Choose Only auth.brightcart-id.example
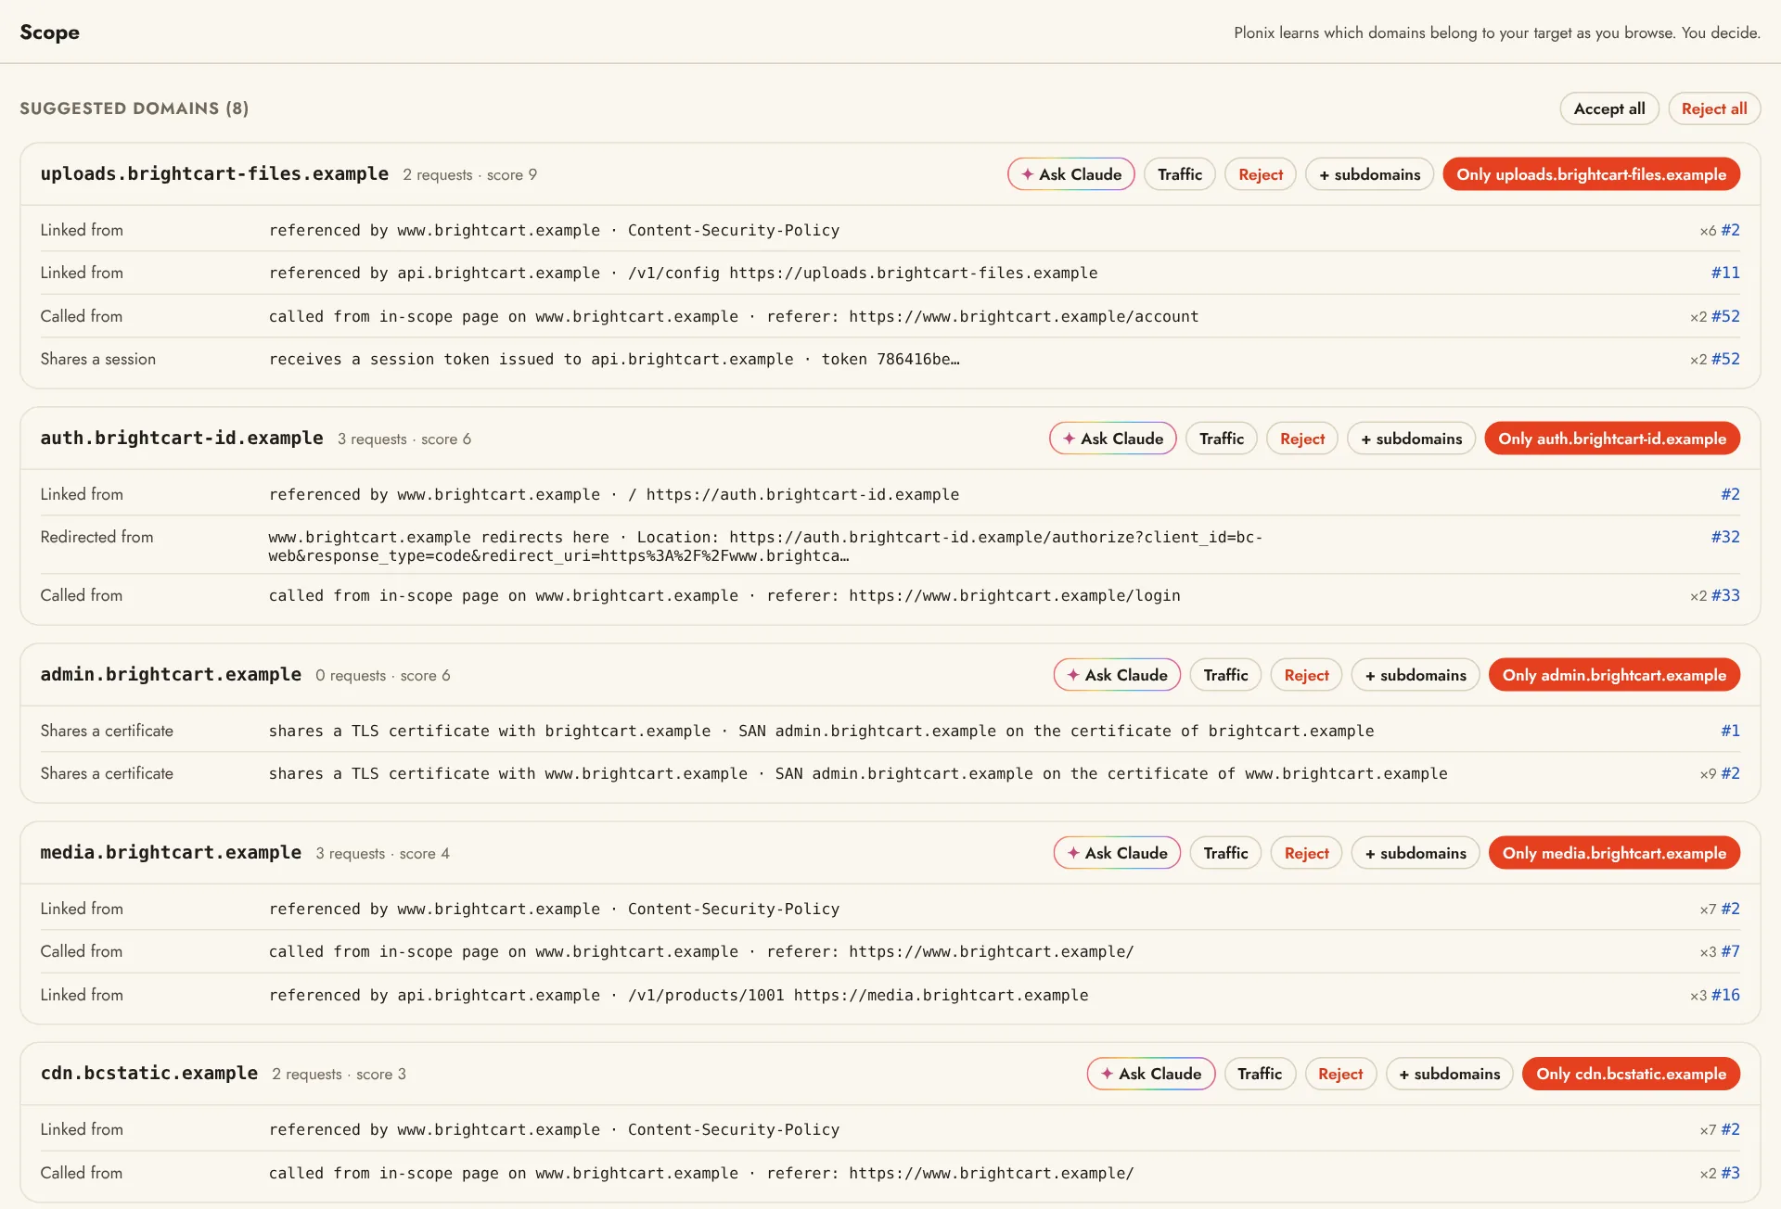This screenshot has width=1781, height=1209. pyautogui.click(x=1613, y=439)
